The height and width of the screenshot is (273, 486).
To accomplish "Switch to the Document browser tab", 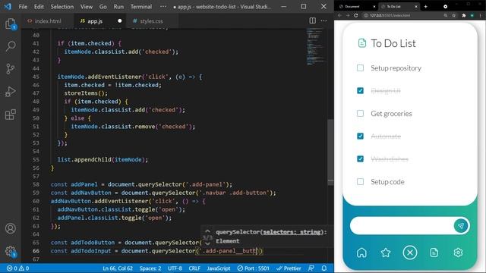I will (356, 7).
